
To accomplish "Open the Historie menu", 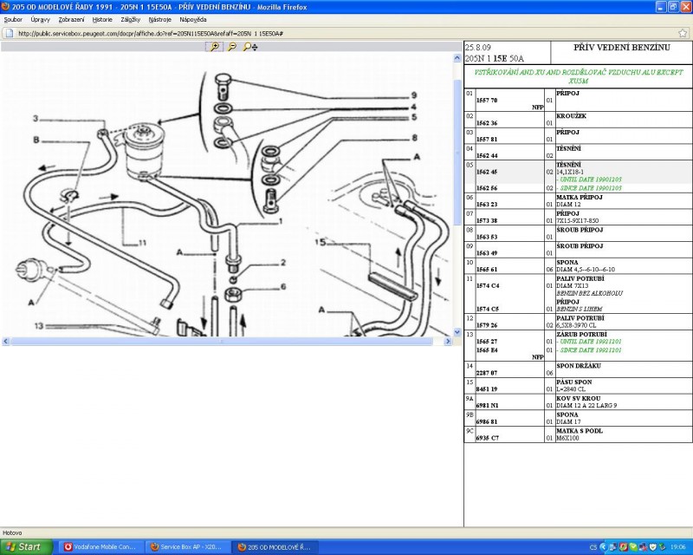I will click(102, 19).
